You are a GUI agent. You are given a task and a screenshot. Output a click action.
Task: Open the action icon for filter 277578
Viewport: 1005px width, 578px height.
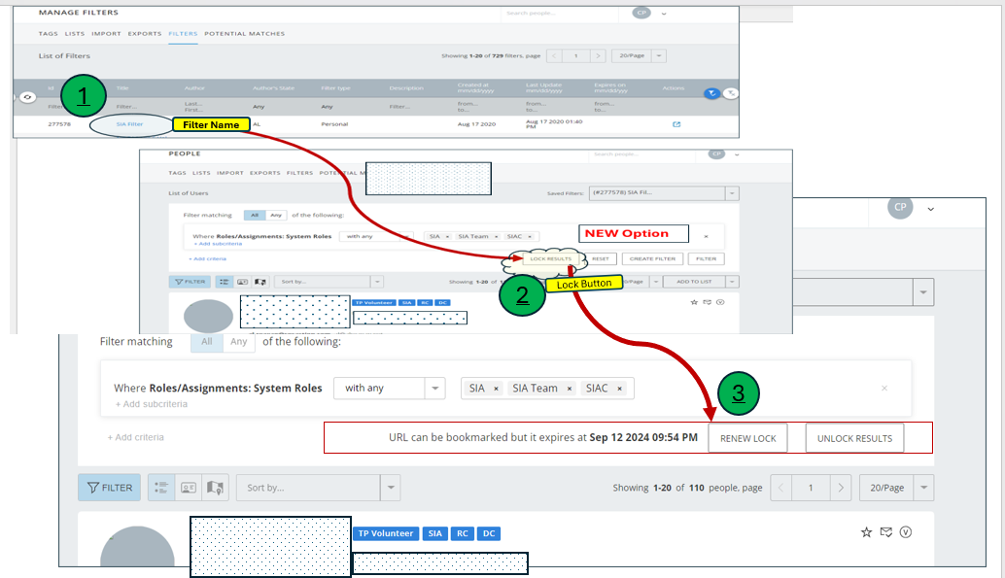(676, 124)
